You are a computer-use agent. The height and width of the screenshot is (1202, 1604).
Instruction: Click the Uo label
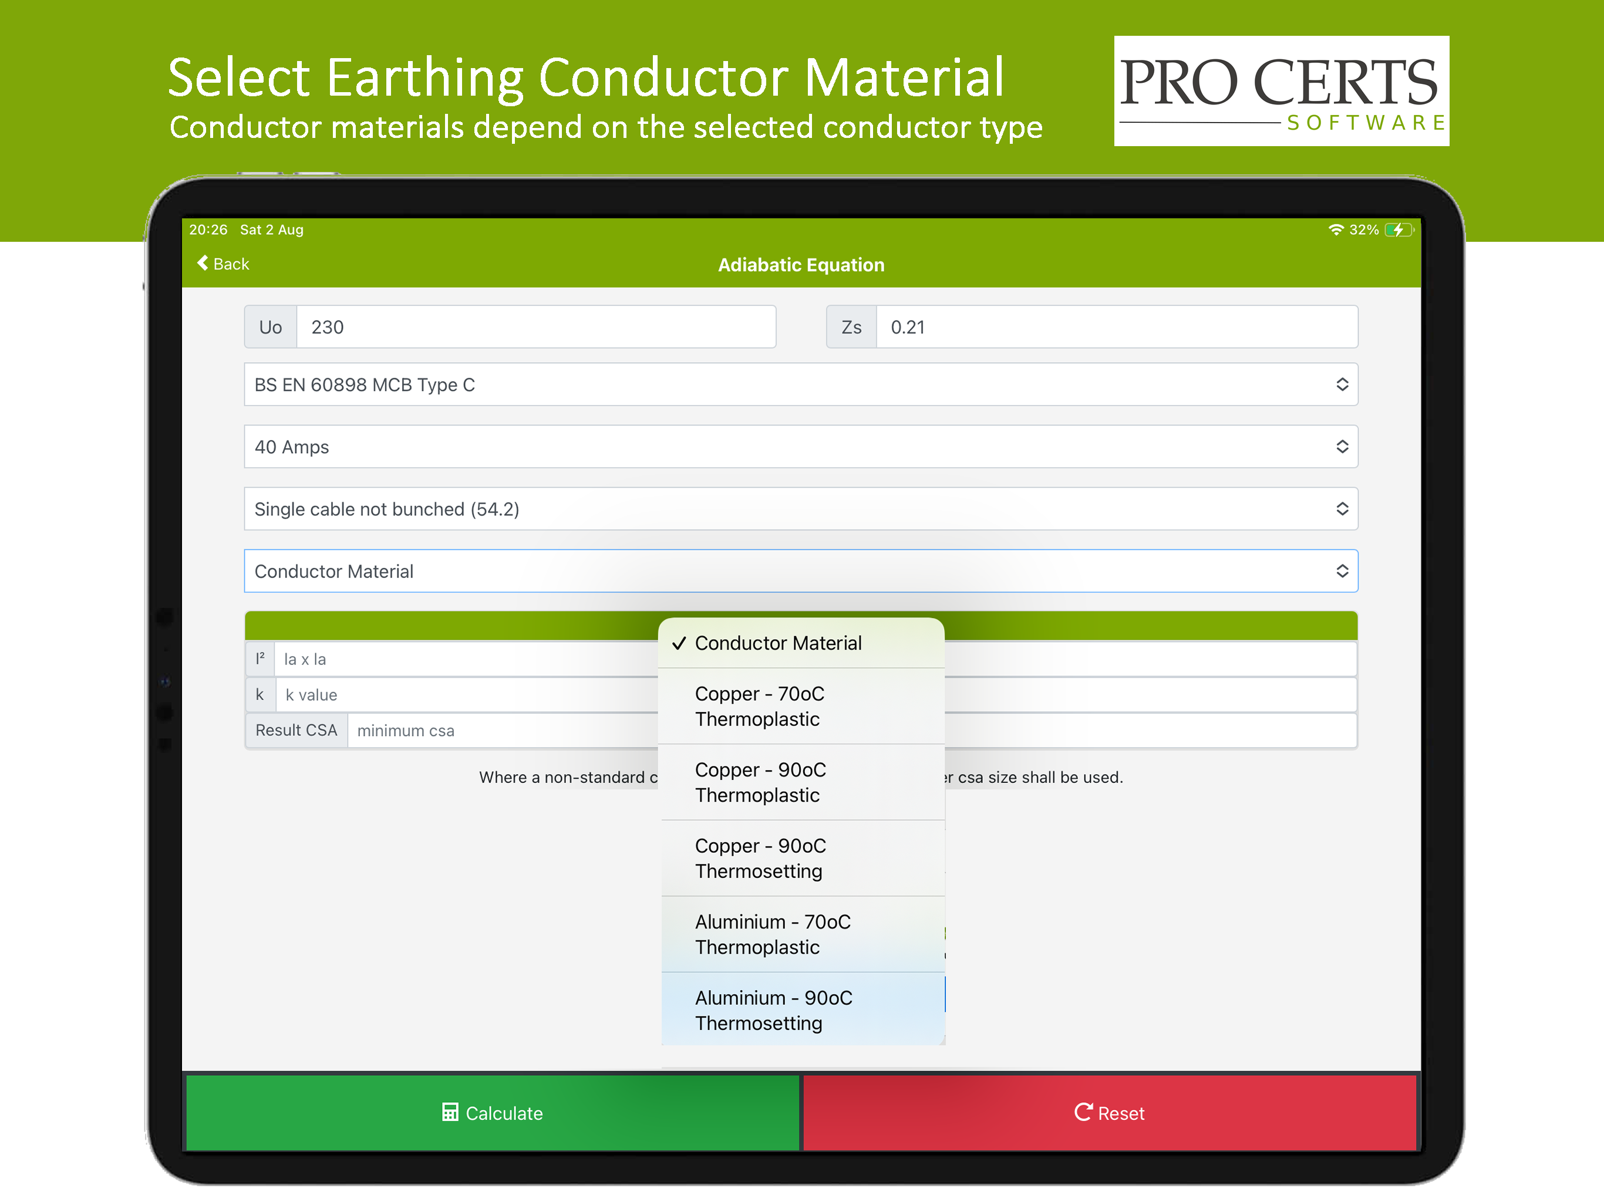tap(271, 327)
